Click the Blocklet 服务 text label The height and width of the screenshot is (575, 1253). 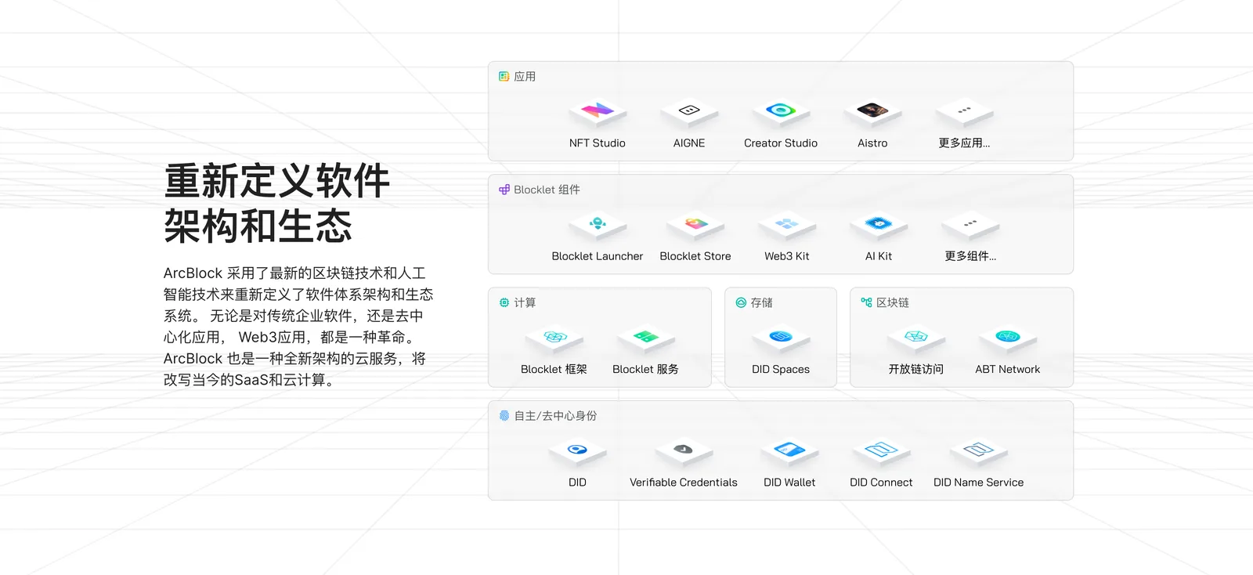pyautogui.click(x=645, y=370)
